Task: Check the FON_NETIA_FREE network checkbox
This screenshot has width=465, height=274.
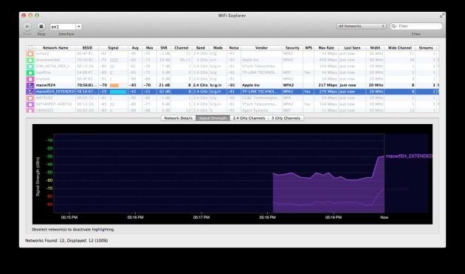Action: click(x=30, y=66)
